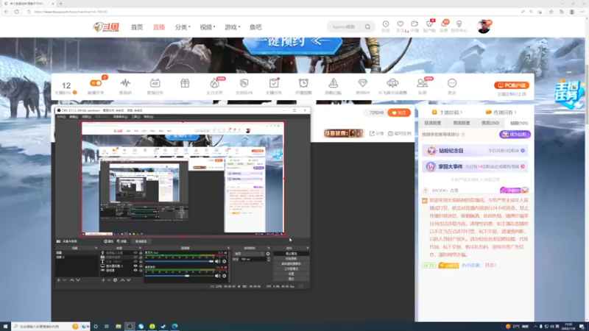Adjust the first mixer volume slider
The image size is (589, 331).
tap(179, 261)
